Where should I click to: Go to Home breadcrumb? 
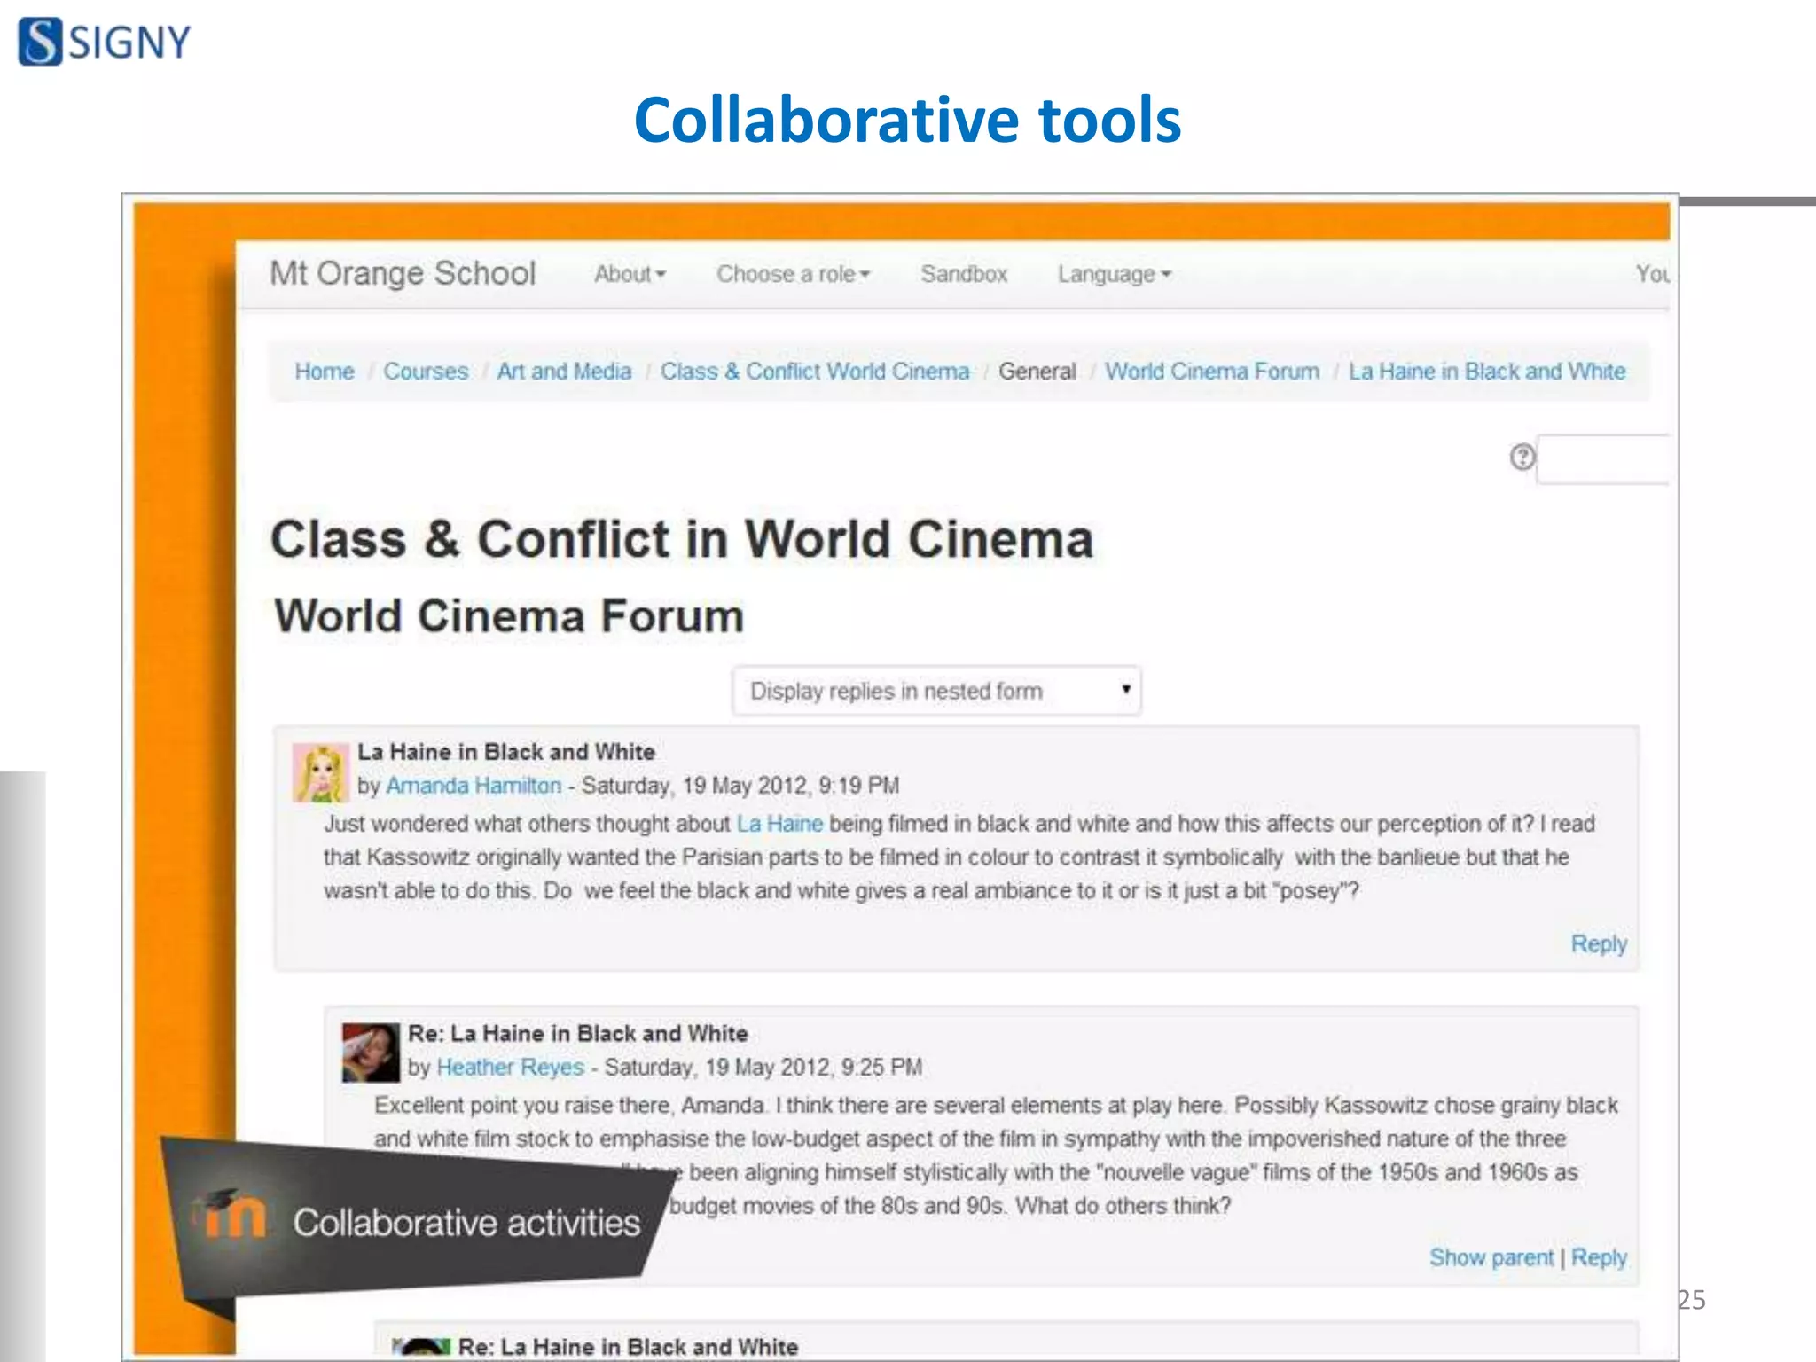(x=325, y=371)
